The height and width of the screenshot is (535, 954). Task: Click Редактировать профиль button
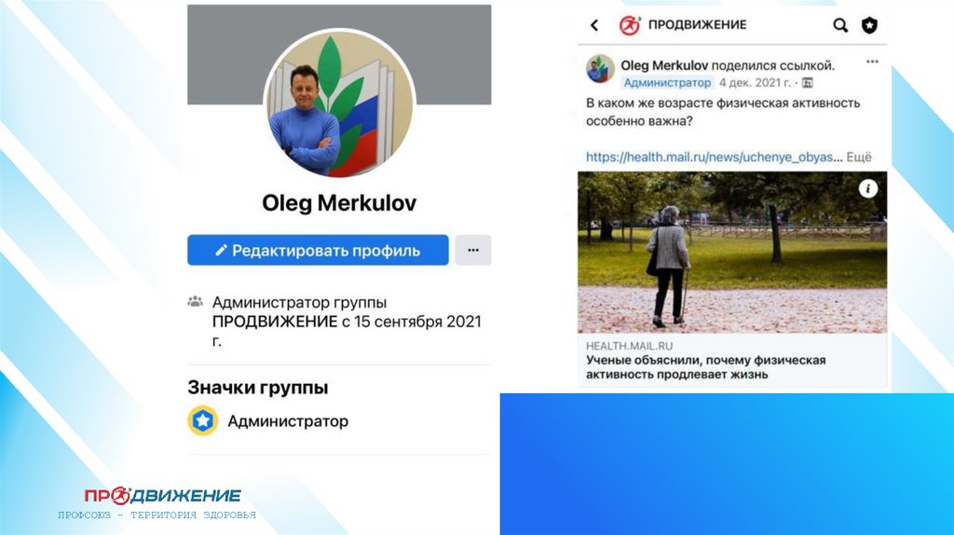click(x=318, y=250)
